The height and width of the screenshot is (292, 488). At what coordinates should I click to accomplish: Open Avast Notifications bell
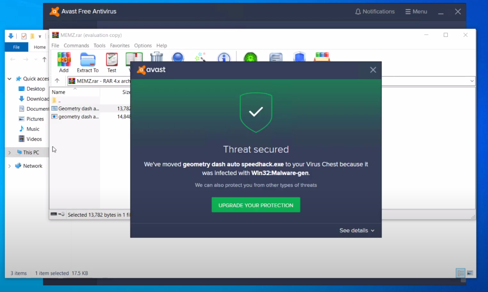point(375,12)
